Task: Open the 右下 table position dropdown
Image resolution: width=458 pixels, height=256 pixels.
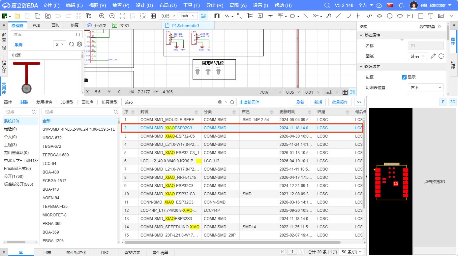Action: pyautogui.click(x=426, y=87)
